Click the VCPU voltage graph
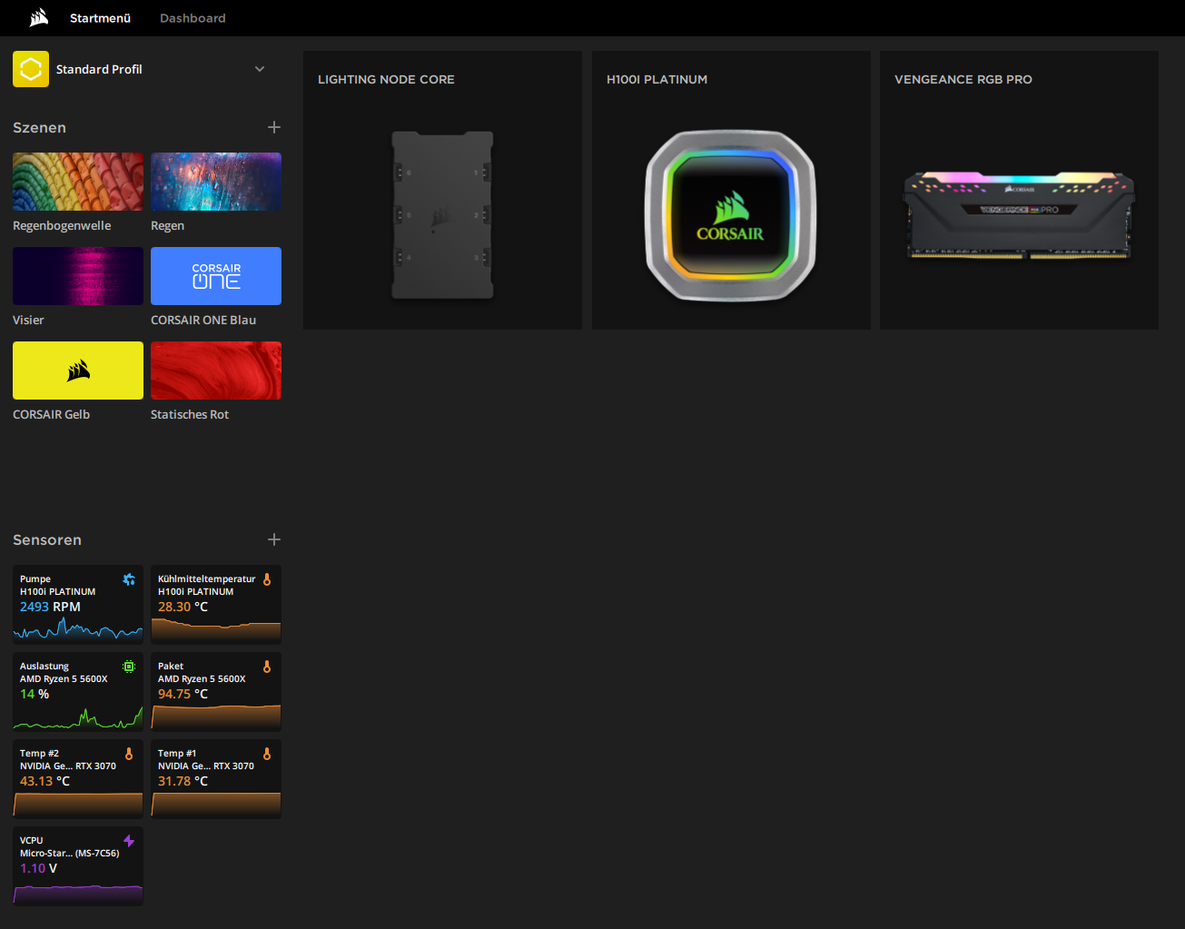The height and width of the screenshot is (929, 1185). pos(78,894)
